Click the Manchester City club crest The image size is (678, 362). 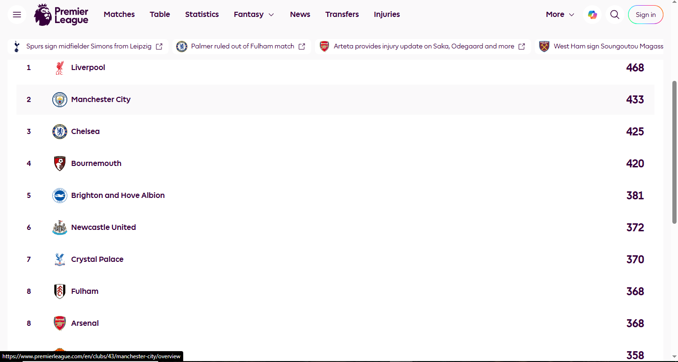click(x=60, y=100)
